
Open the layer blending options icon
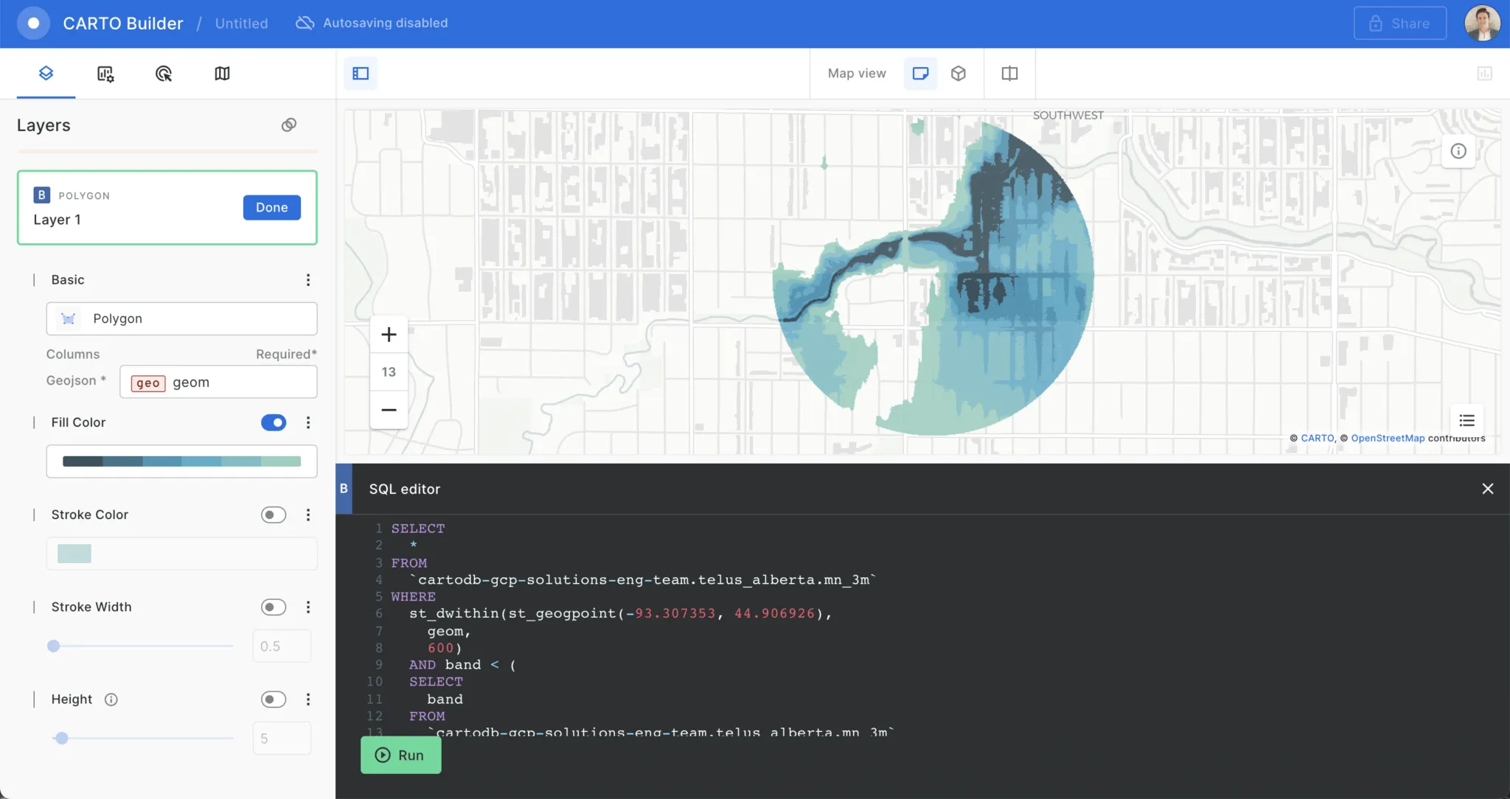[288, 124]
